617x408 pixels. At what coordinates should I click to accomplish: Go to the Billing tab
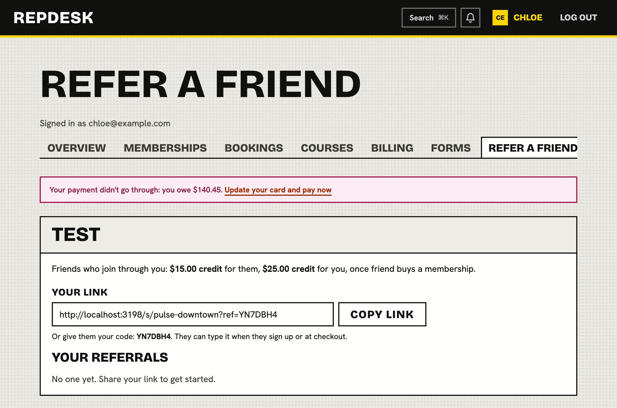point(392,148)
